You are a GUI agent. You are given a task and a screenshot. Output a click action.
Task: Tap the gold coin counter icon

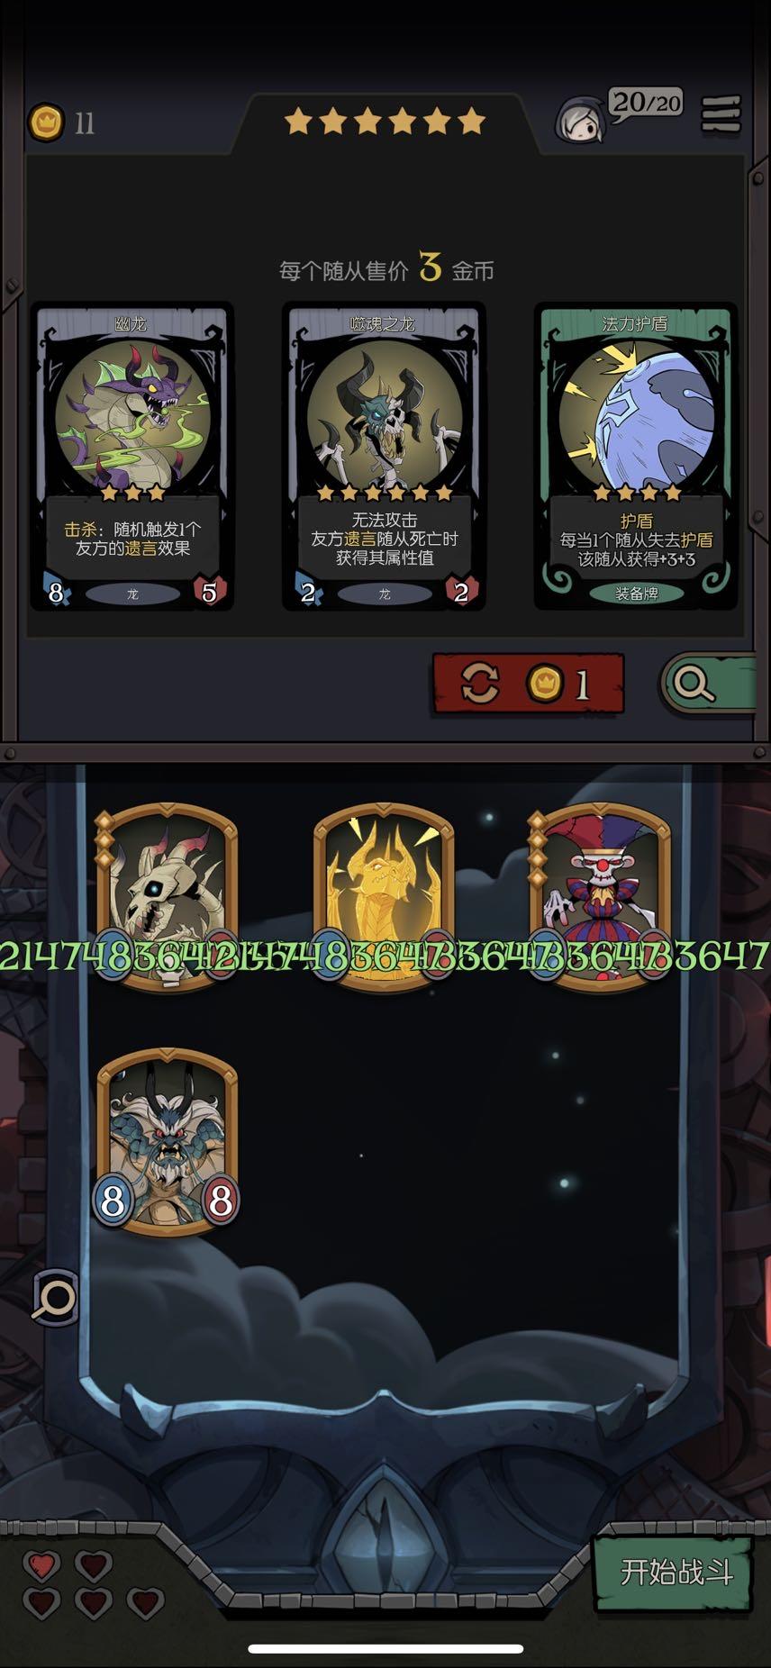46,122
